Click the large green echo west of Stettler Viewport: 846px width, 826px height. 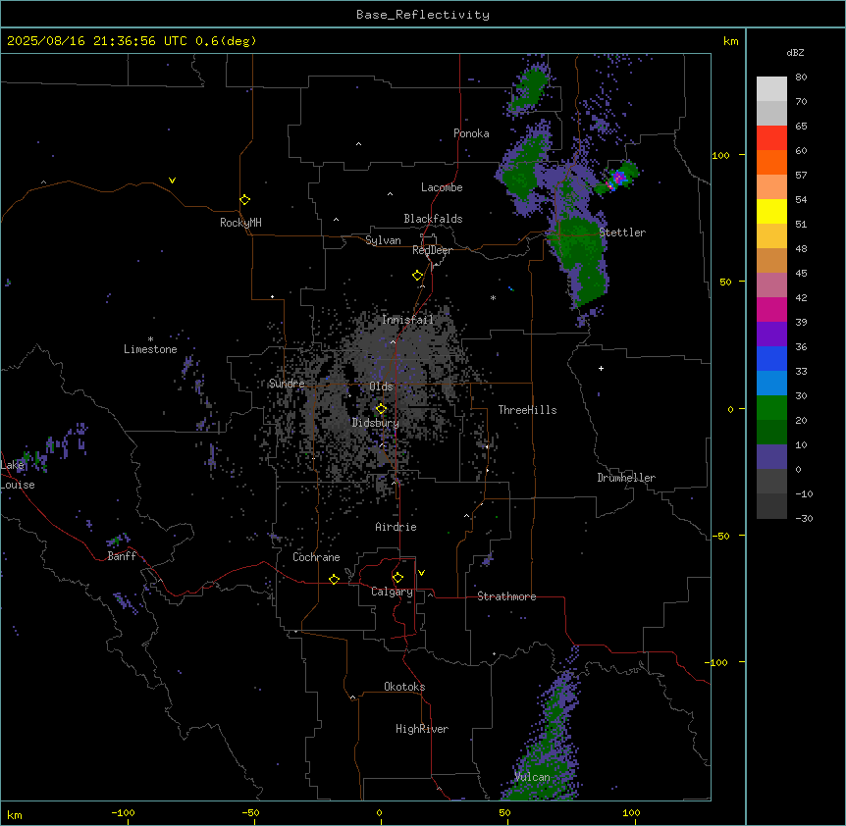[580, 252]
